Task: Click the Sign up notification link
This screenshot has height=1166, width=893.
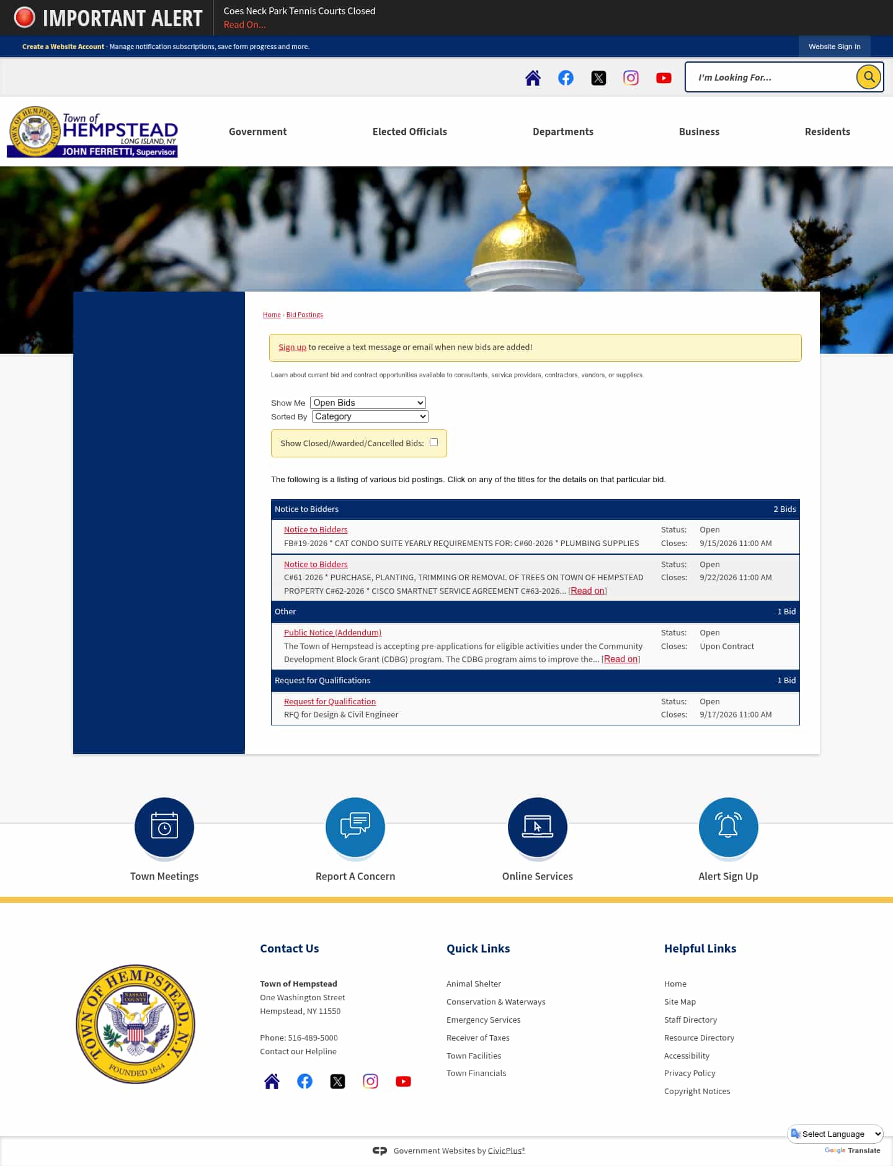Action: pyautogui.click(x=292, y=347)
